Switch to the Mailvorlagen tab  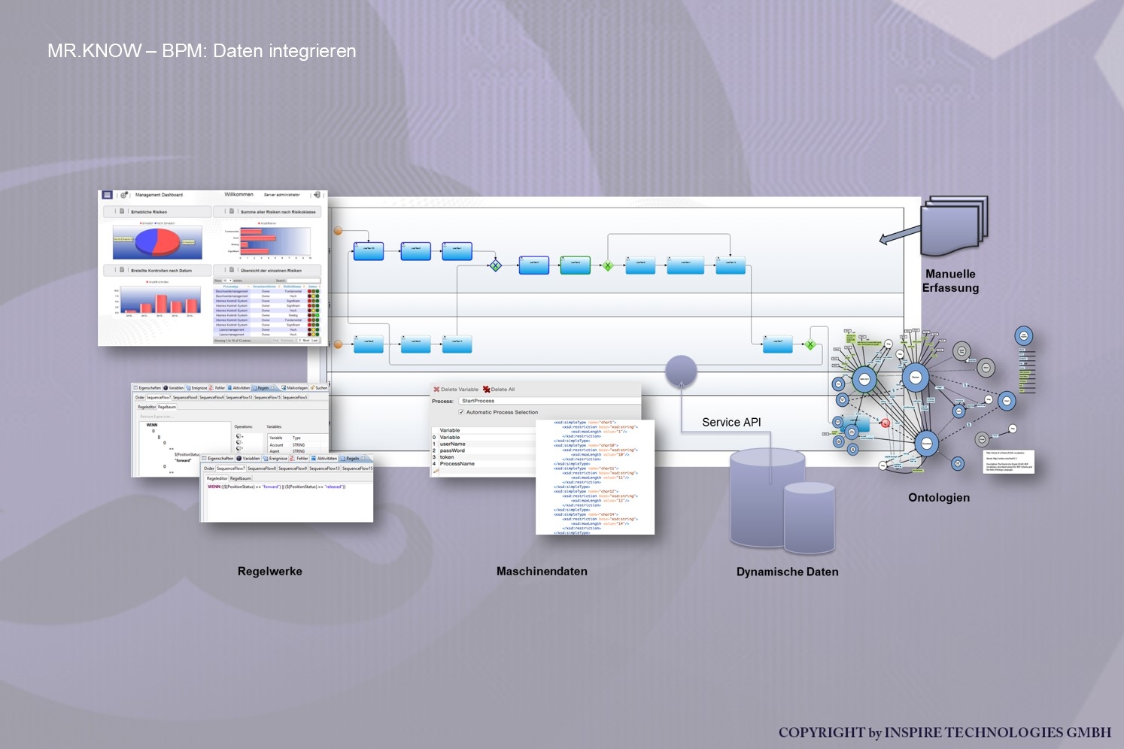pyautogui.click(x=294, y=388)
